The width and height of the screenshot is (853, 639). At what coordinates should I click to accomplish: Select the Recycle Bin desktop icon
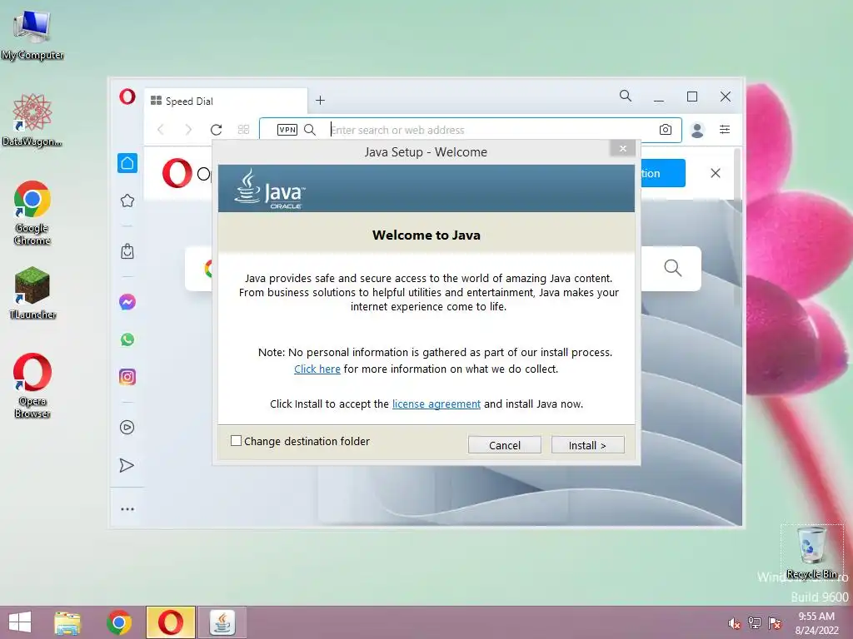[811, 552]
